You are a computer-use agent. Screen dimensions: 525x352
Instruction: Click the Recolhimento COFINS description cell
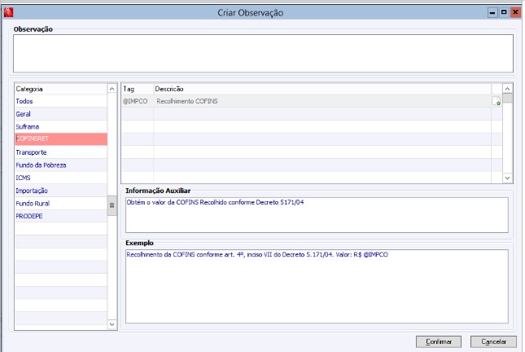[322, 101]
